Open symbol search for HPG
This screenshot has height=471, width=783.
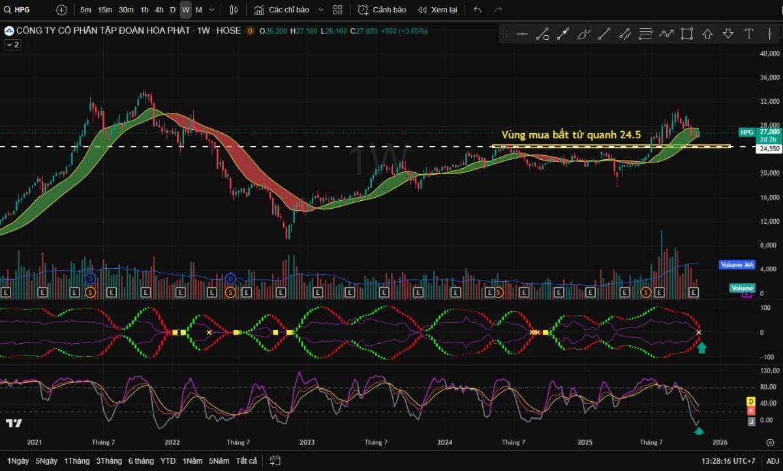(18, 10)
